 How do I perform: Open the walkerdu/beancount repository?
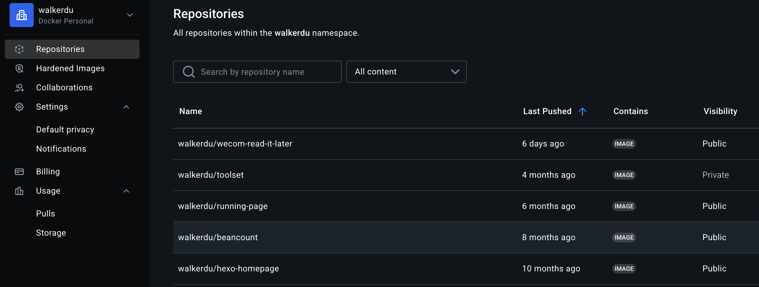tap(218, 237)
